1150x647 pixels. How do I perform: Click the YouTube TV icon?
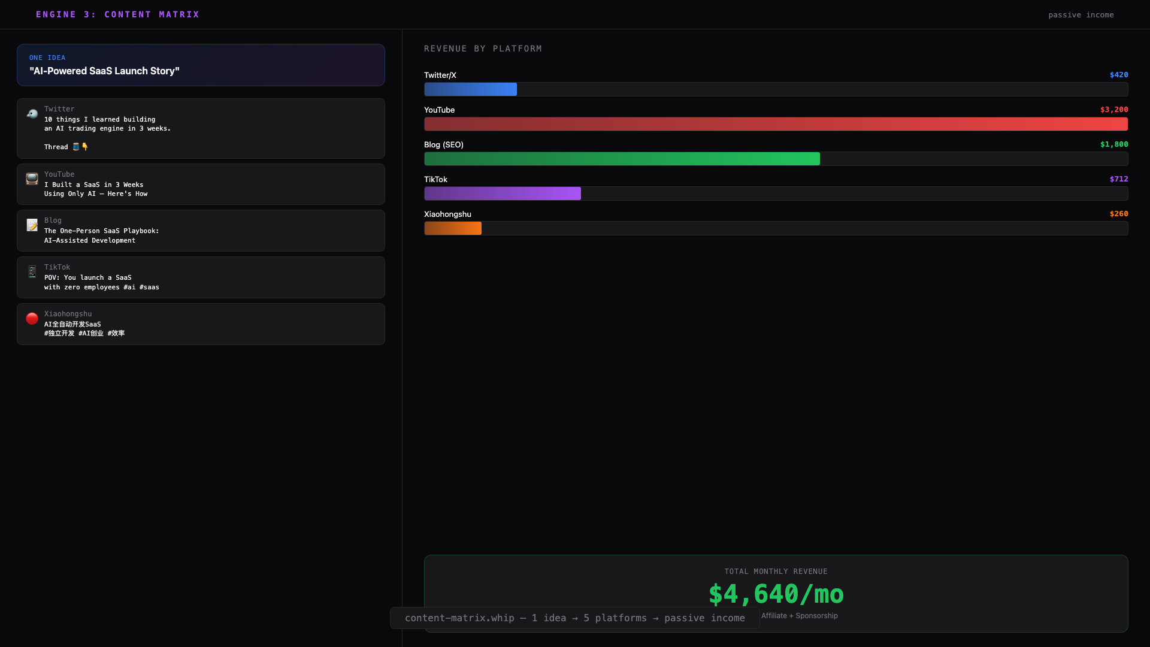pos(32,179)
